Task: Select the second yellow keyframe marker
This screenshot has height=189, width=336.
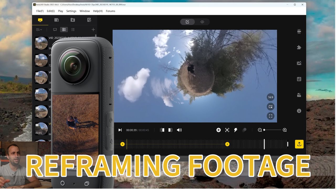Action: 227,144
